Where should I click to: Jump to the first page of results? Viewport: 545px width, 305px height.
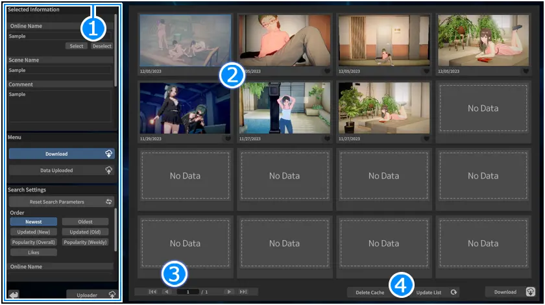[x=152, y=292]
